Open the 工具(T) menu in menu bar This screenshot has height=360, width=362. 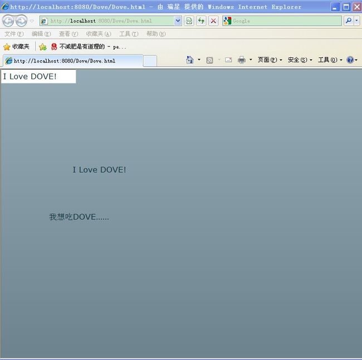(129, 34)
